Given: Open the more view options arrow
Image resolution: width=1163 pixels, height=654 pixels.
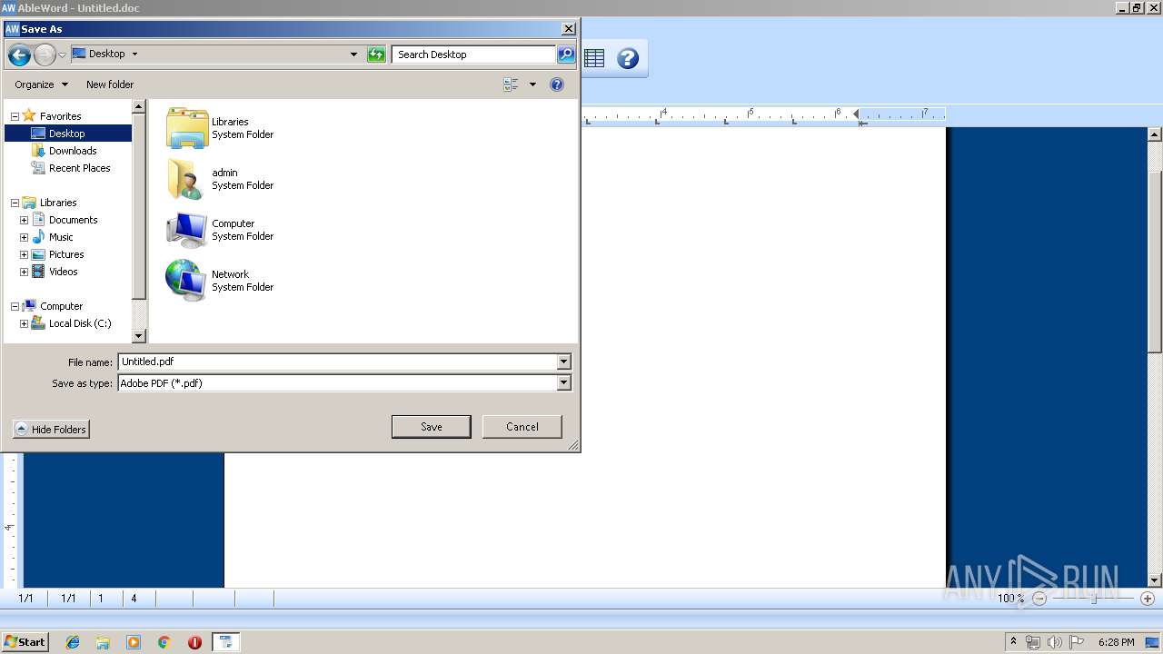Looking at the screenshot, I should tap(532, 84).
